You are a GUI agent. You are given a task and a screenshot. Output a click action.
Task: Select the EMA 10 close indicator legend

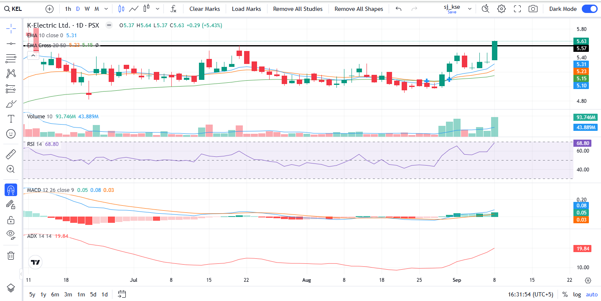[x=45, y=36]
